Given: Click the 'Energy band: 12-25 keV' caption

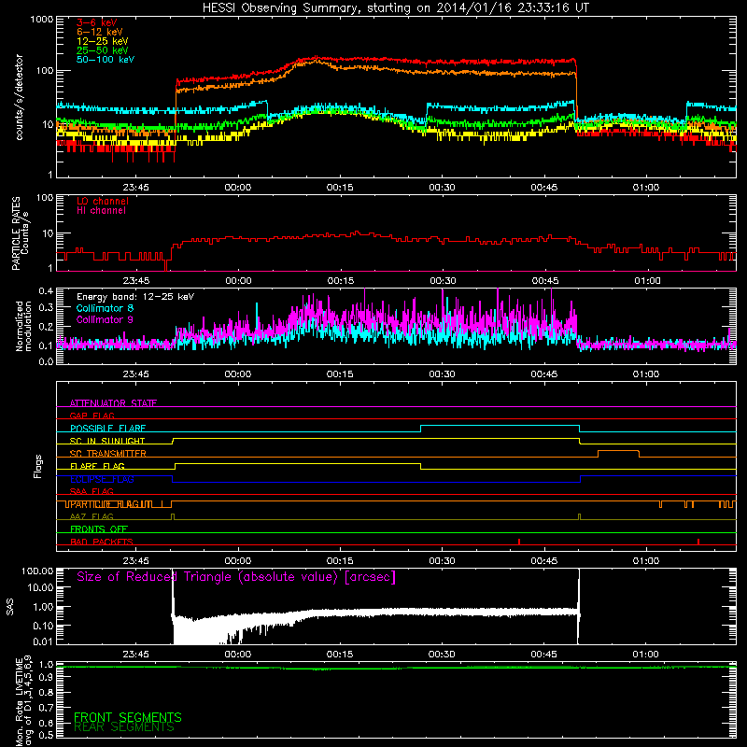Looking at the screenshot, I should 135,297.
